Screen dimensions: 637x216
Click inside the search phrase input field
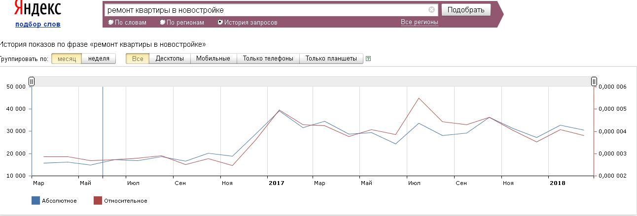pos(266,10)
